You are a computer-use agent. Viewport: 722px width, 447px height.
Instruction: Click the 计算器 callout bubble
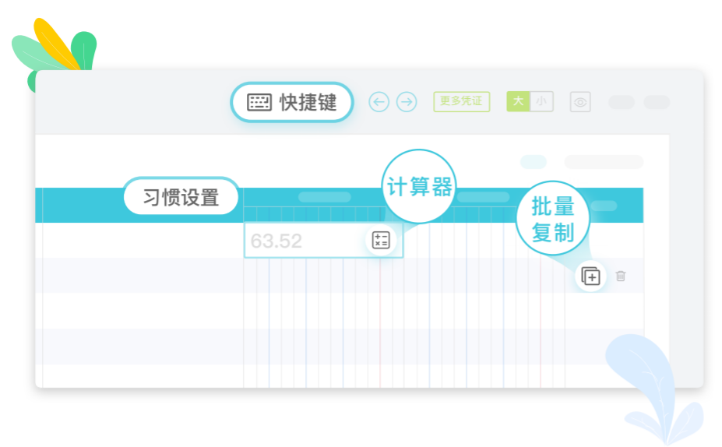(x=419, y=186)
